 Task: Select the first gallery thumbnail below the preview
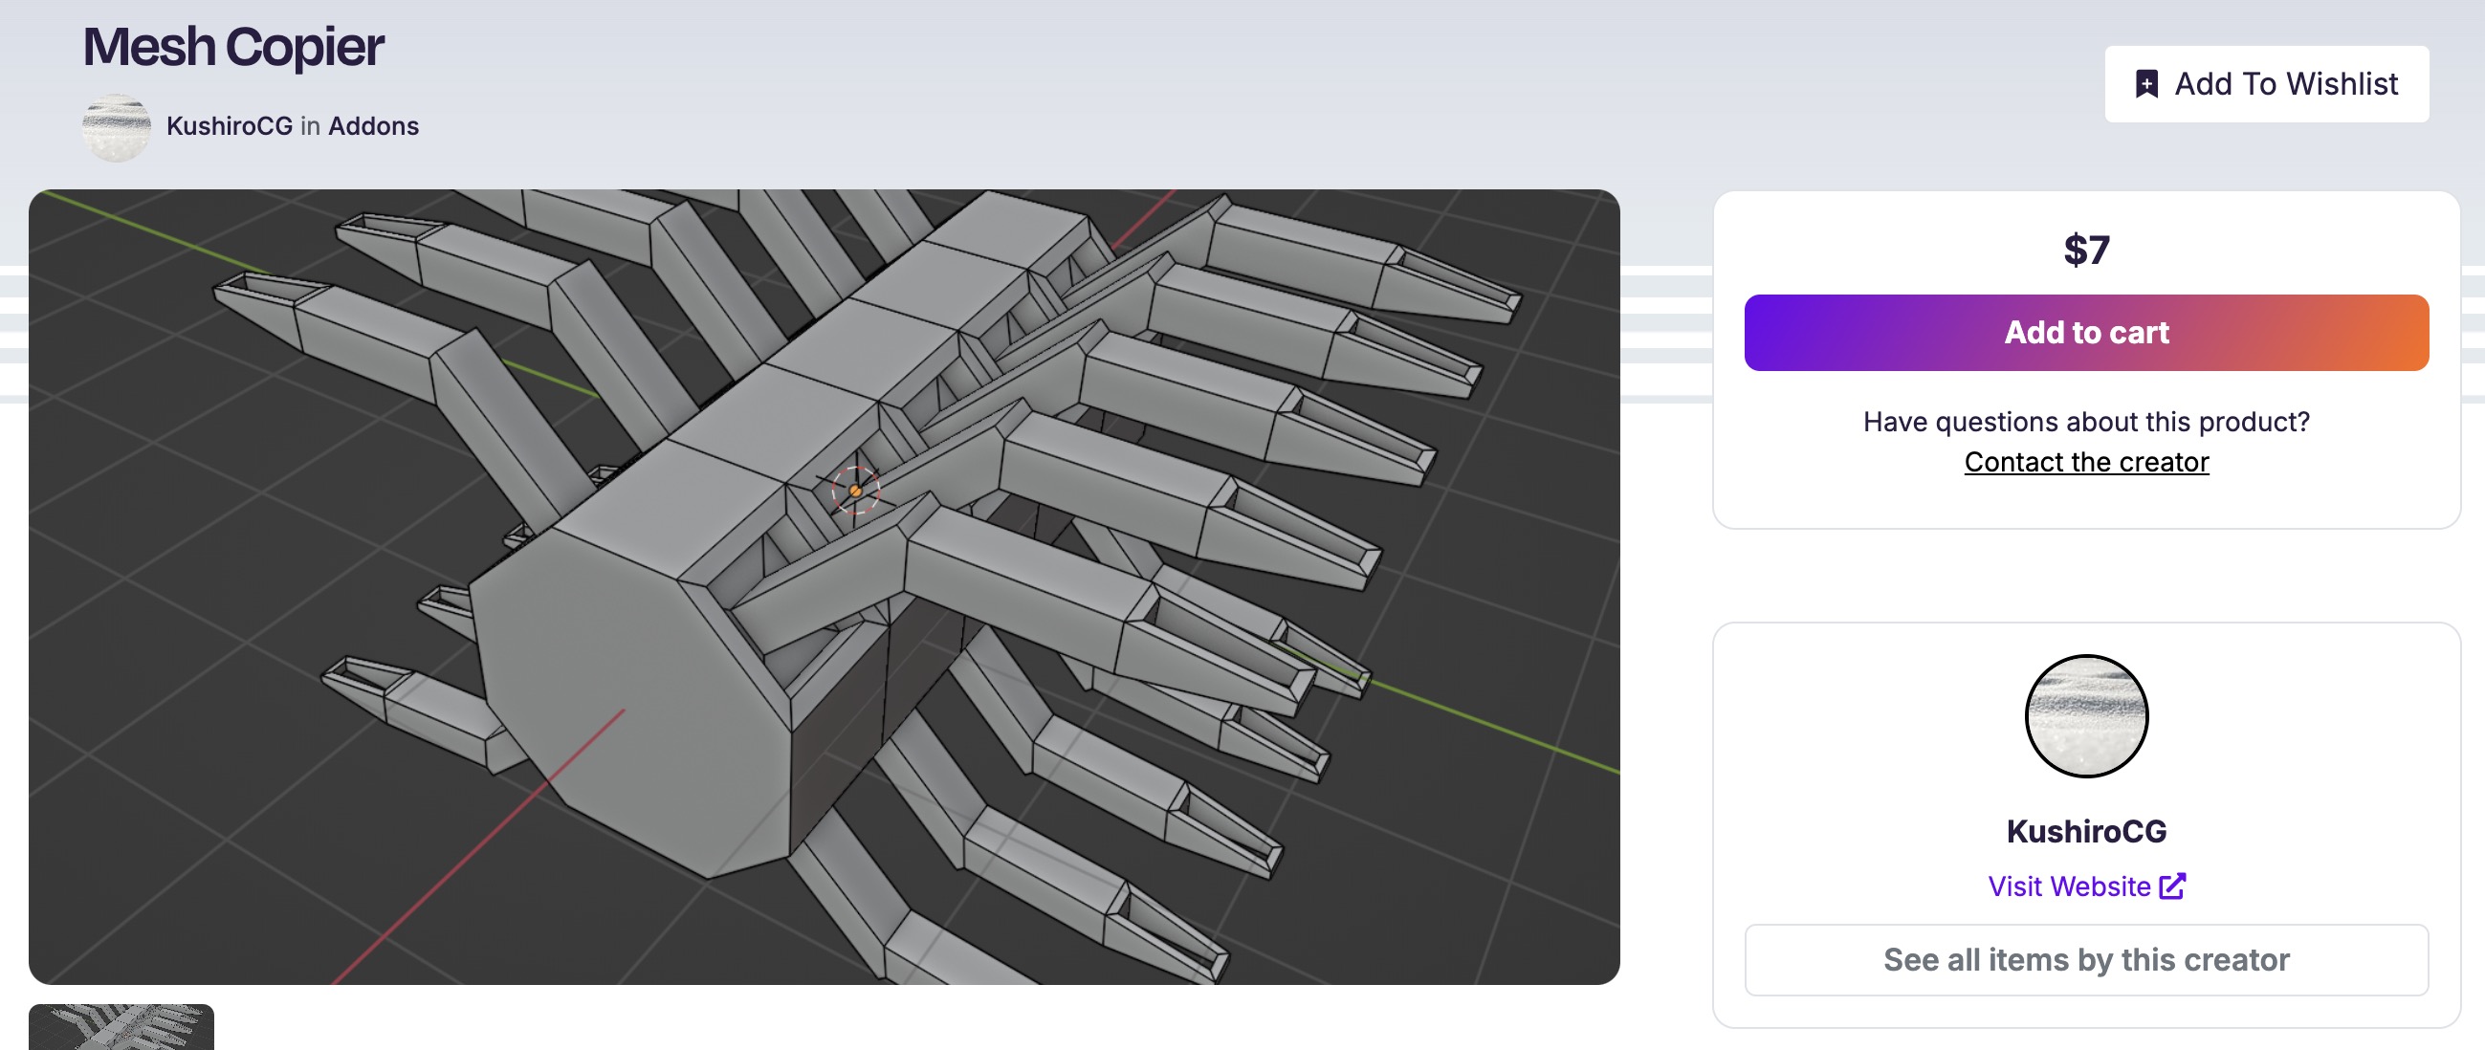coord(121,1027)
